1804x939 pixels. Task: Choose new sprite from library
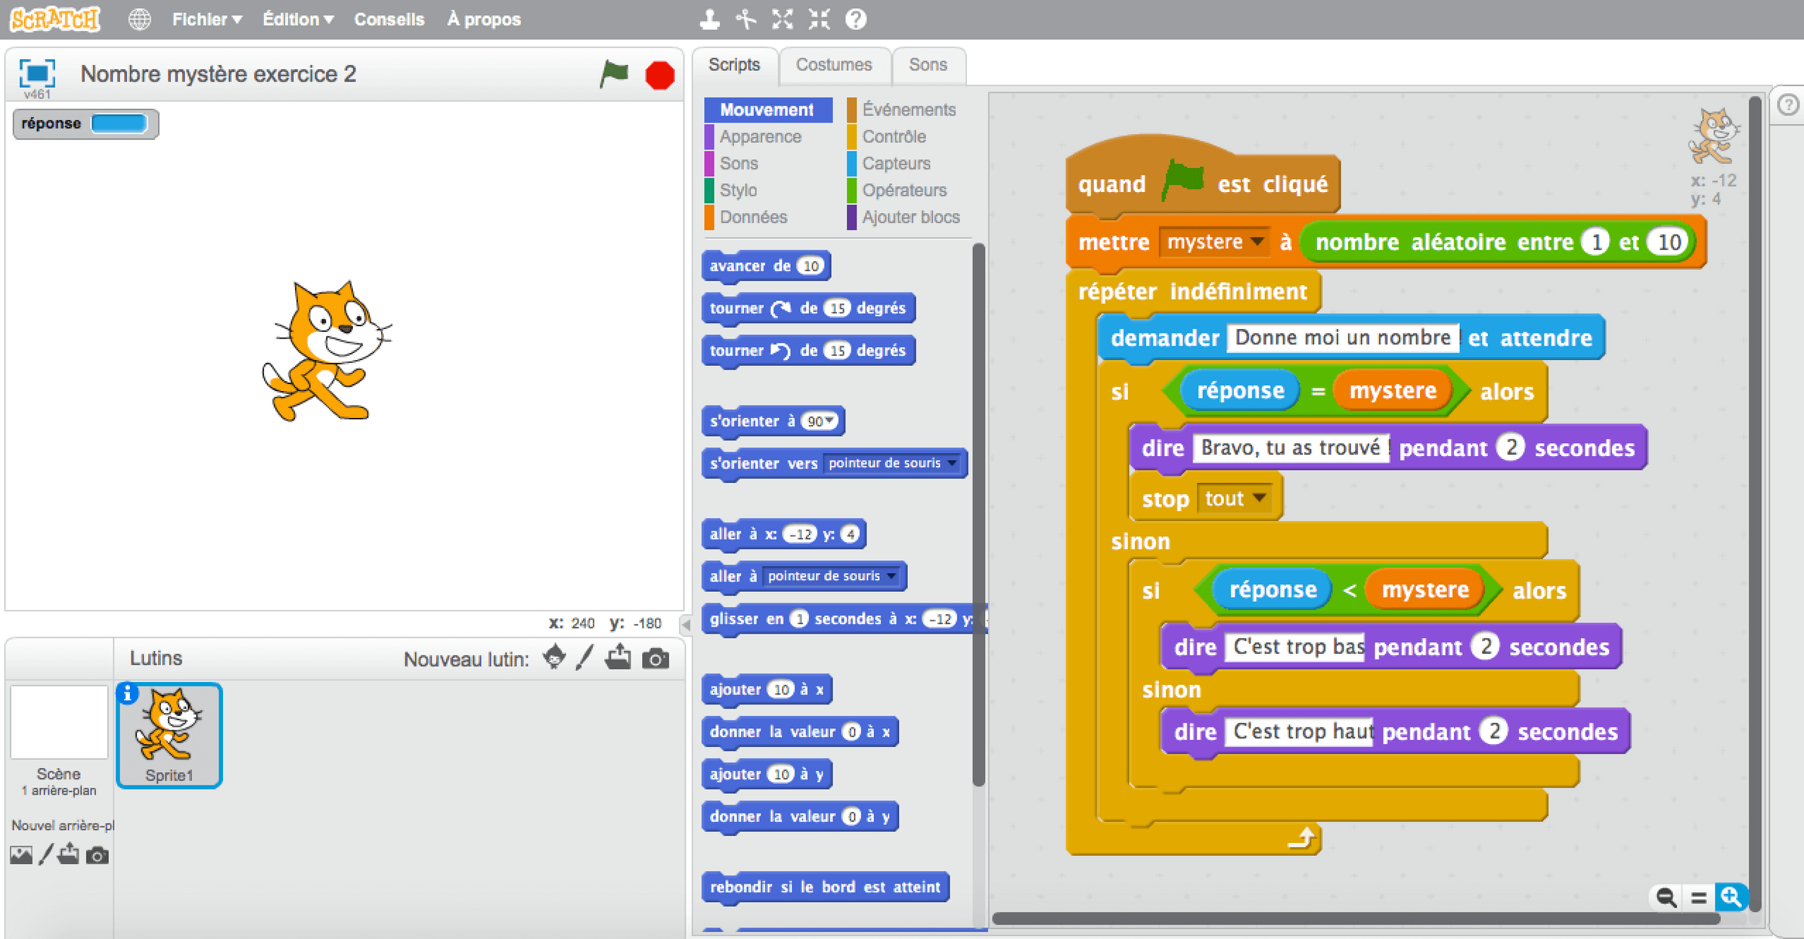(554, 658)
